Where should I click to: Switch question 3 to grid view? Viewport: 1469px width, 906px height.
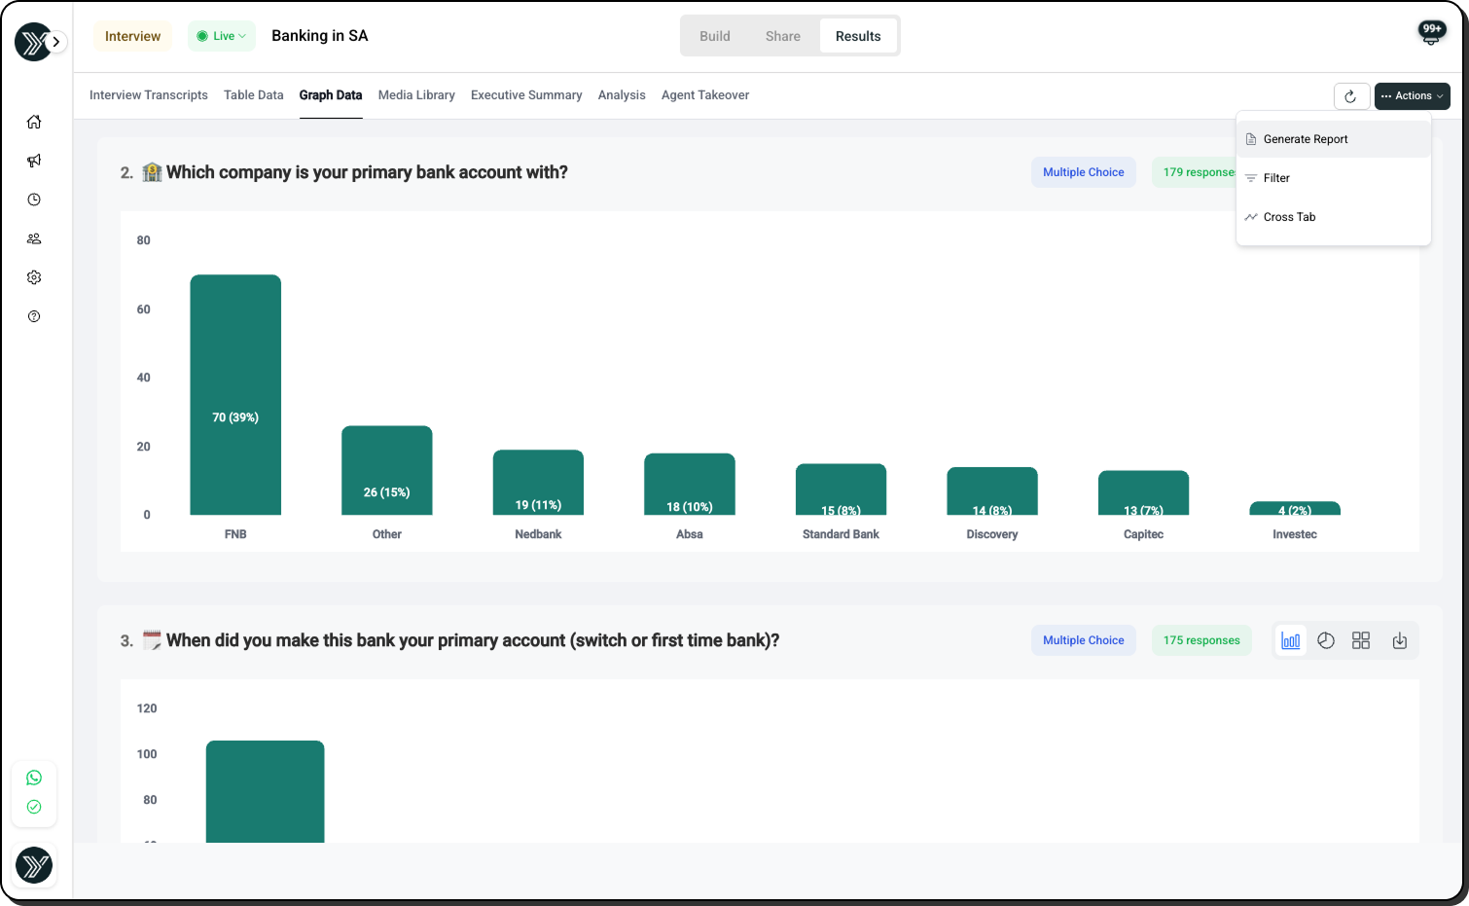[x=1361, y=640]
